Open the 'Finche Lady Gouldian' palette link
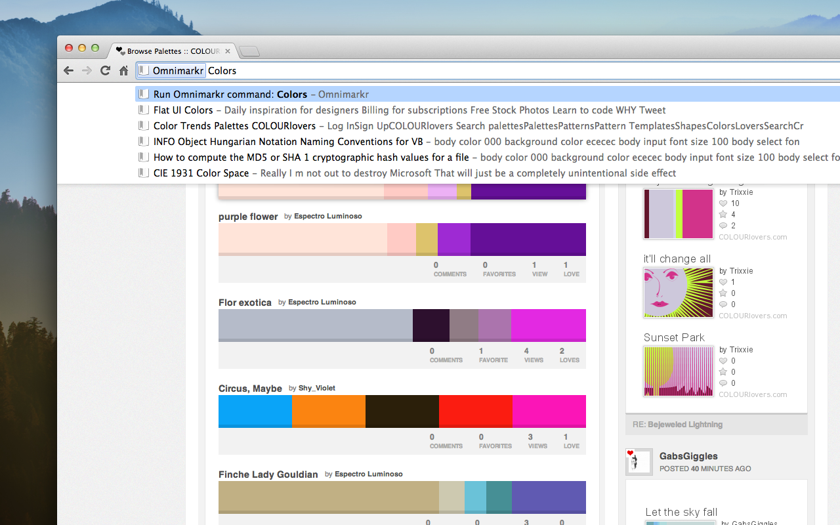 coord(268,474)
